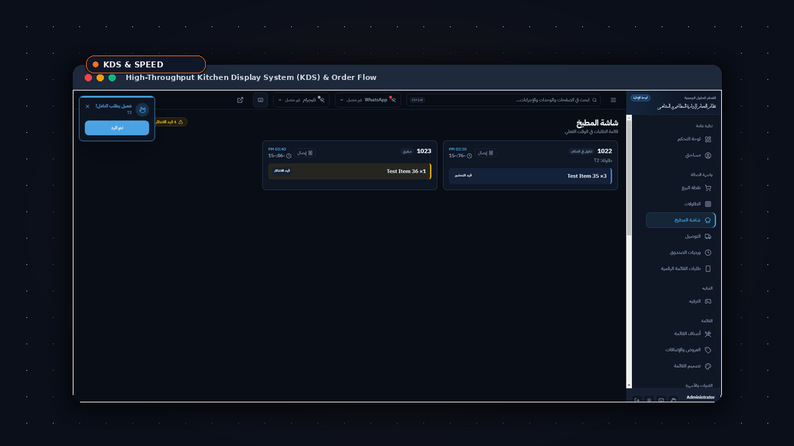Open point of sale cart icon
Viewport: 794px width, 446px height.
click(x=708, y=188)
